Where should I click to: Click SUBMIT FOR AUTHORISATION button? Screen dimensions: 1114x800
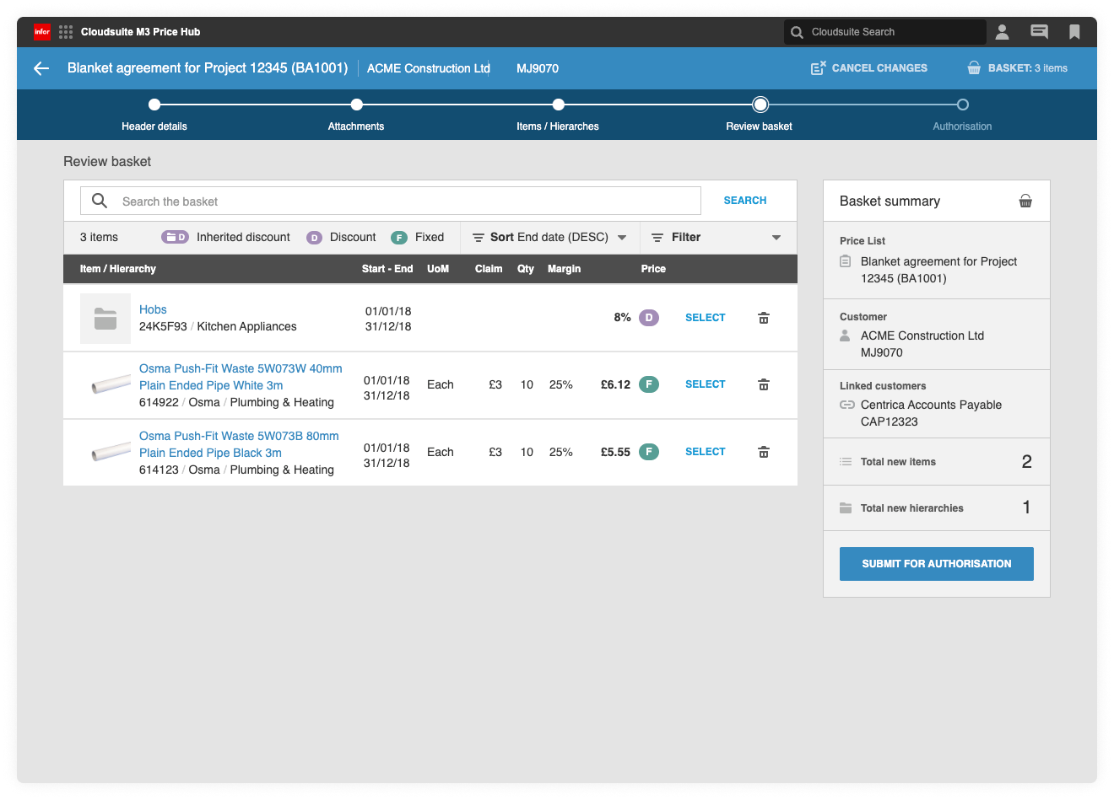(937, 564)
